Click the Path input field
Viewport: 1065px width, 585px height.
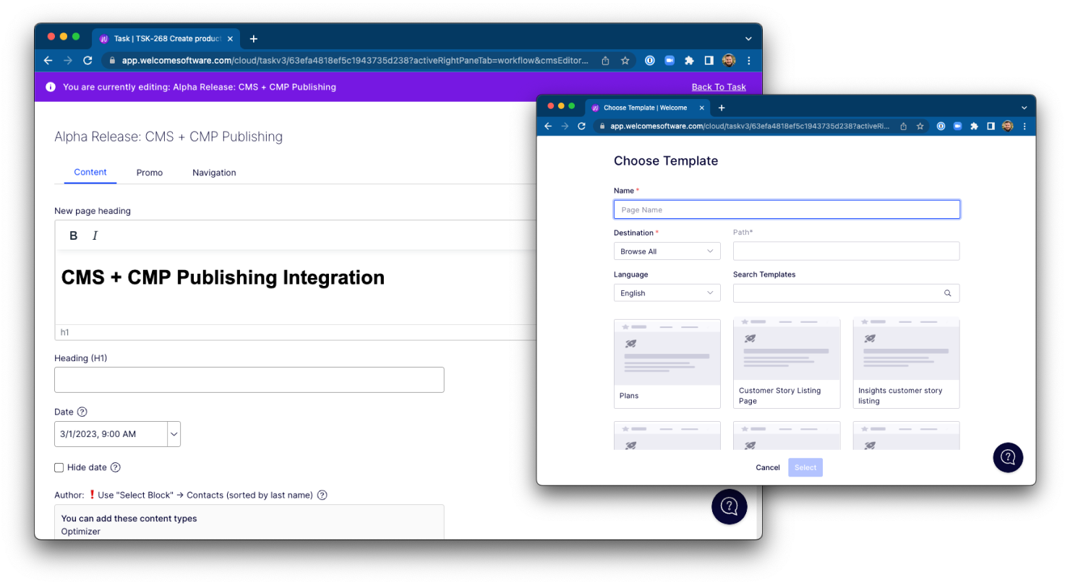(847, 251)
